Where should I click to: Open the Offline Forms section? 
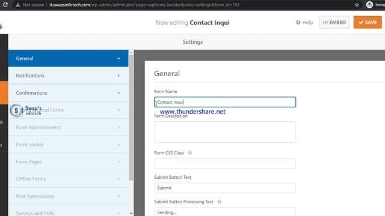(x=68, y=179)
